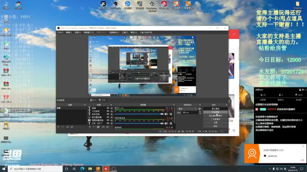Click 退出 exit button in Controls

pos(215,126)
